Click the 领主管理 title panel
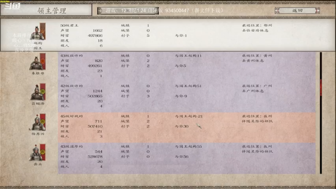 46,10
